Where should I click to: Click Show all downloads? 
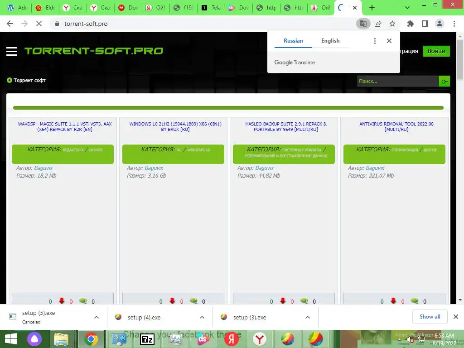point(430,317)
